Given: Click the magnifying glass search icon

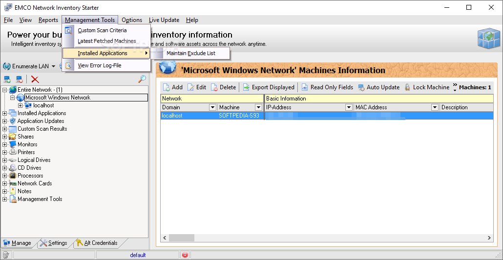Looking at the screenshot, I should (x=142, y=79).
